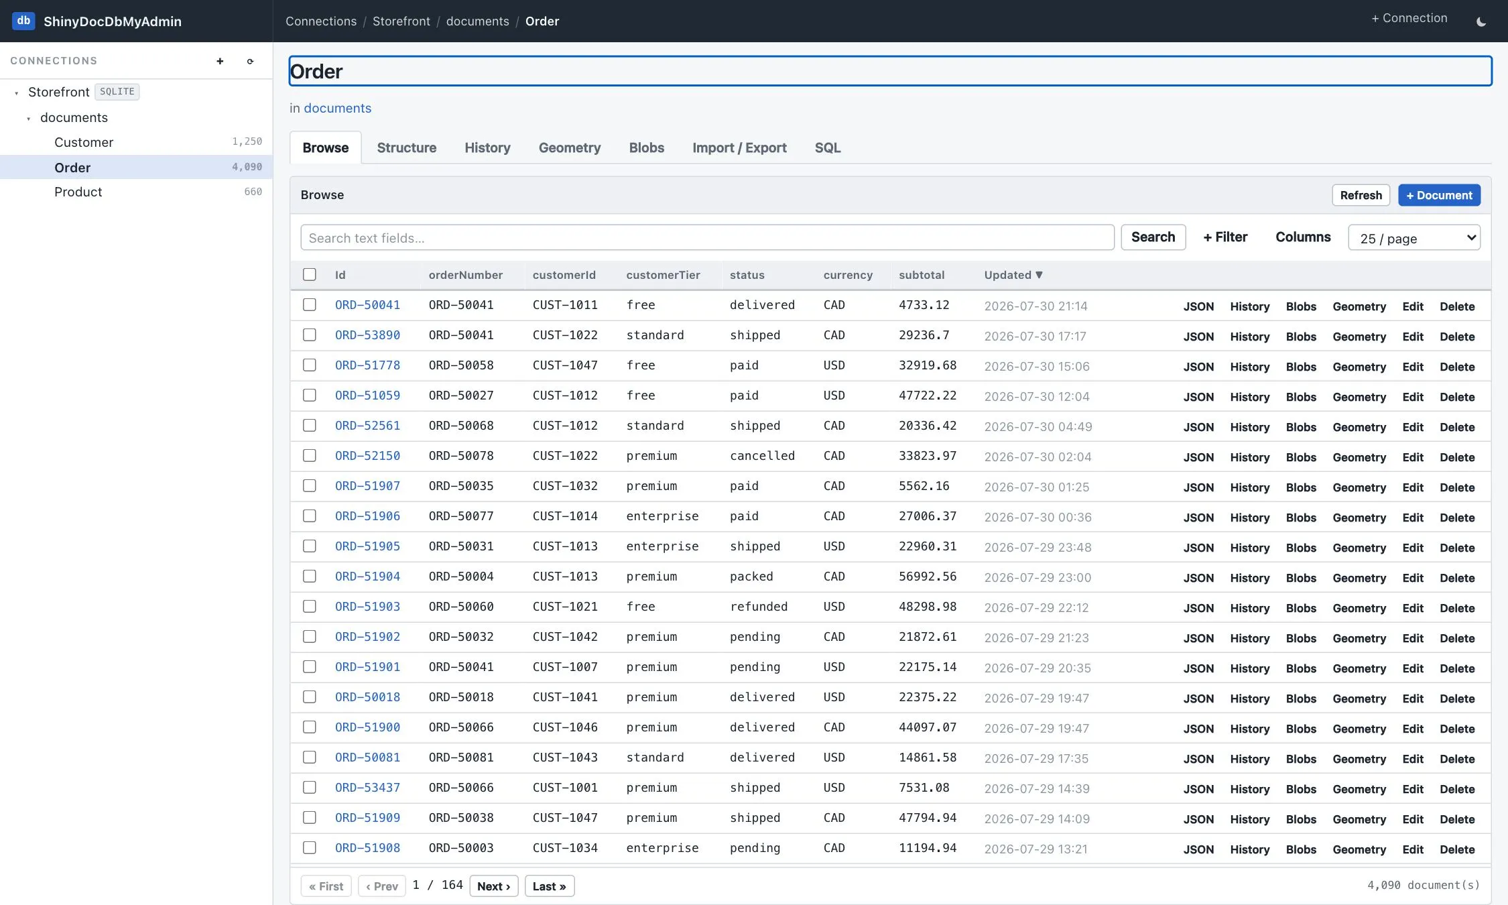Screen dimensions: 1508x905
Task: Check the ORD-52561 row checkbox
Action: click(x=309, y=425)
